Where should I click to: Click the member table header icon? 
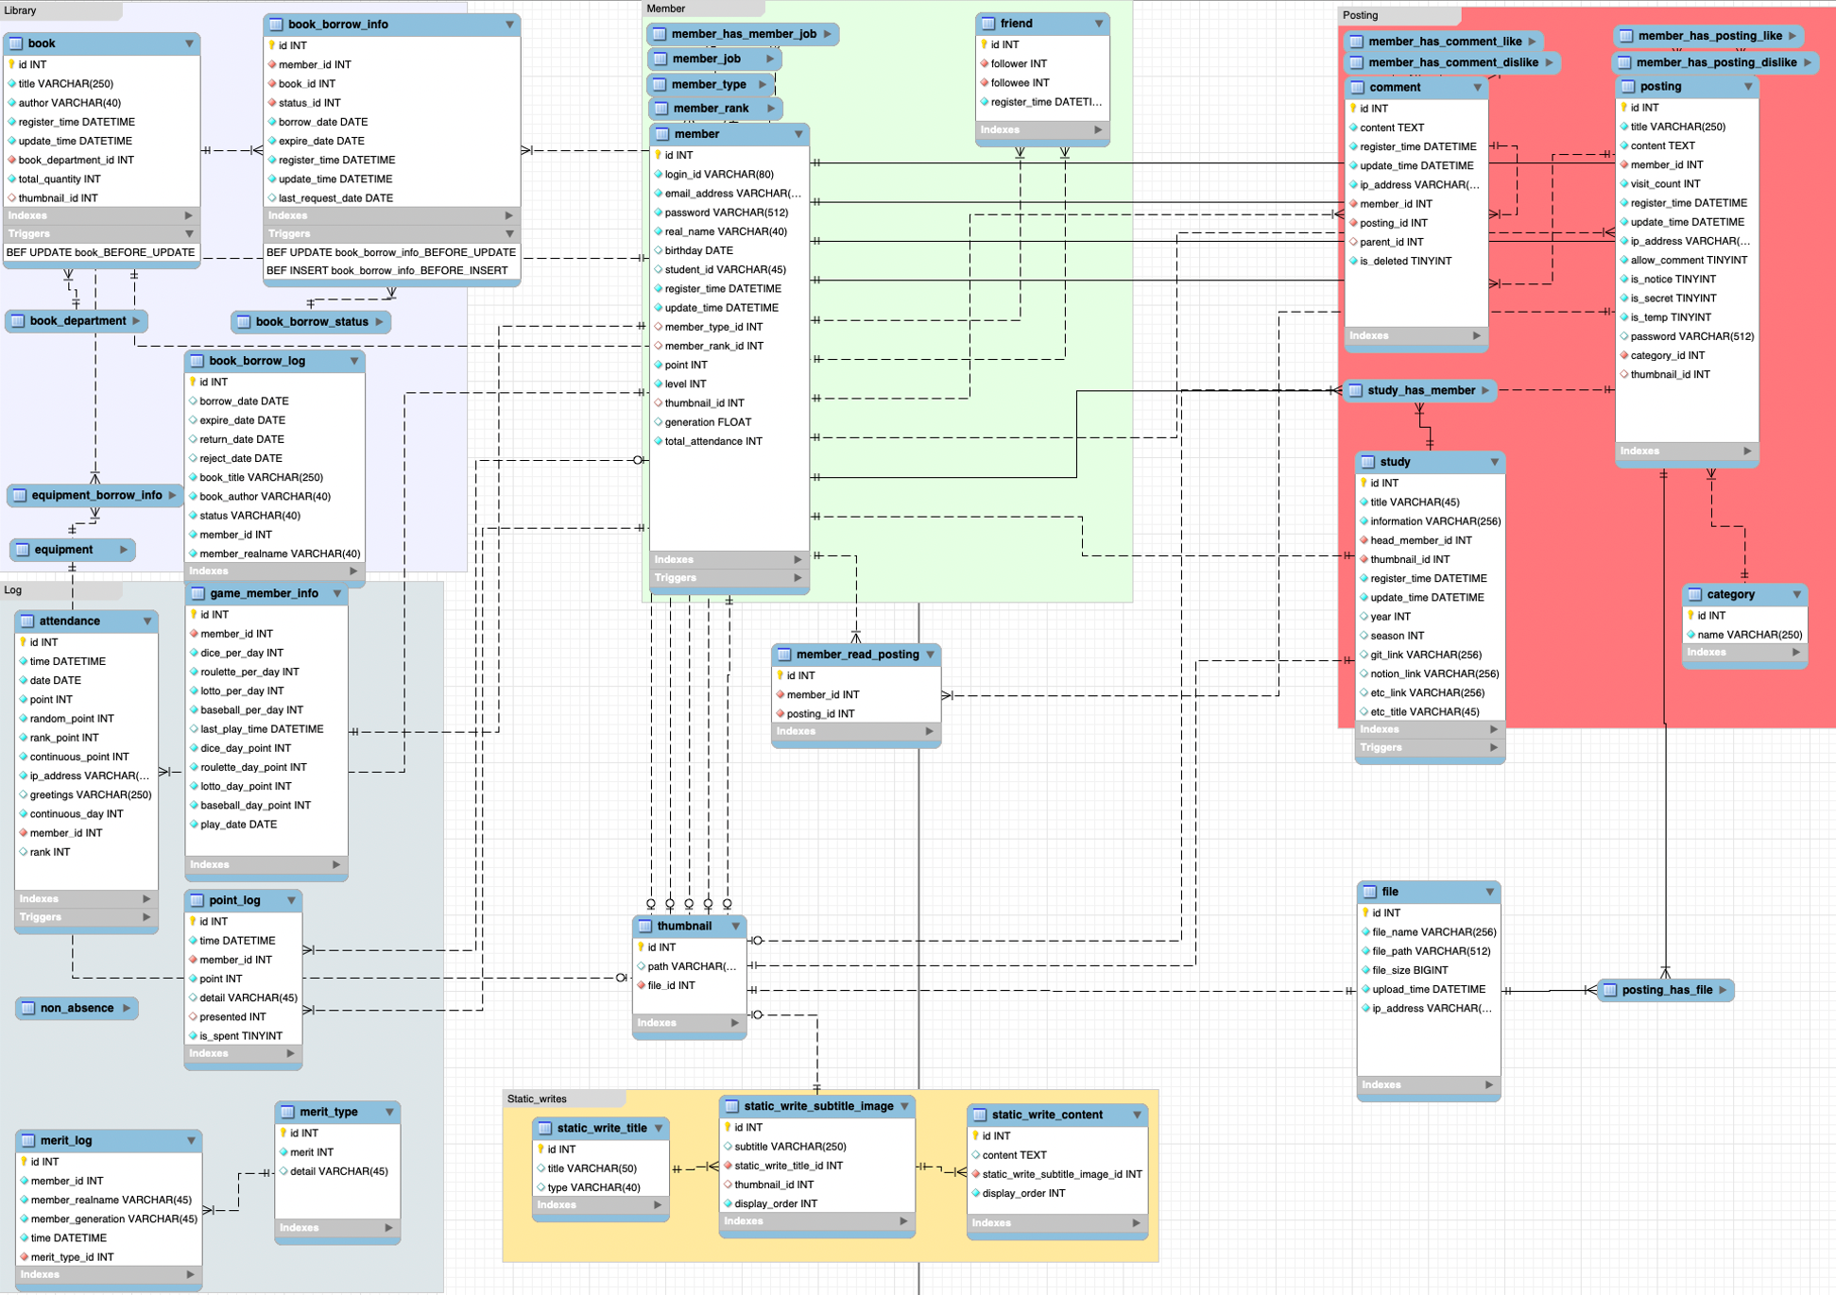pyautogui.click(x=662, y=134)
